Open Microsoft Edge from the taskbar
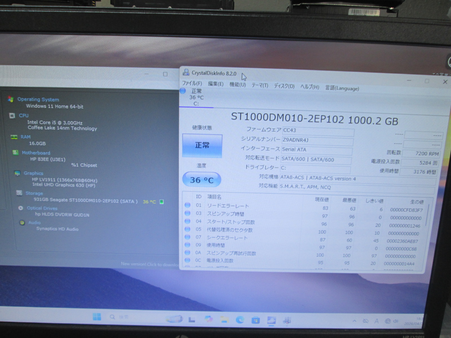 240,319
